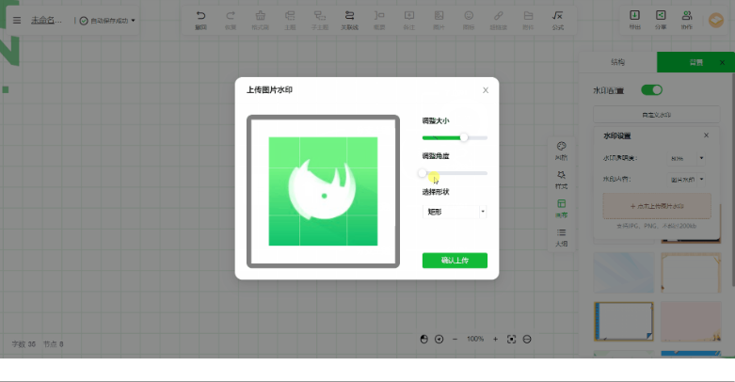The height and width of the screenshot is (382, 735).
Task: Open the watermark content type dropdown
Action: click(686, 179)
